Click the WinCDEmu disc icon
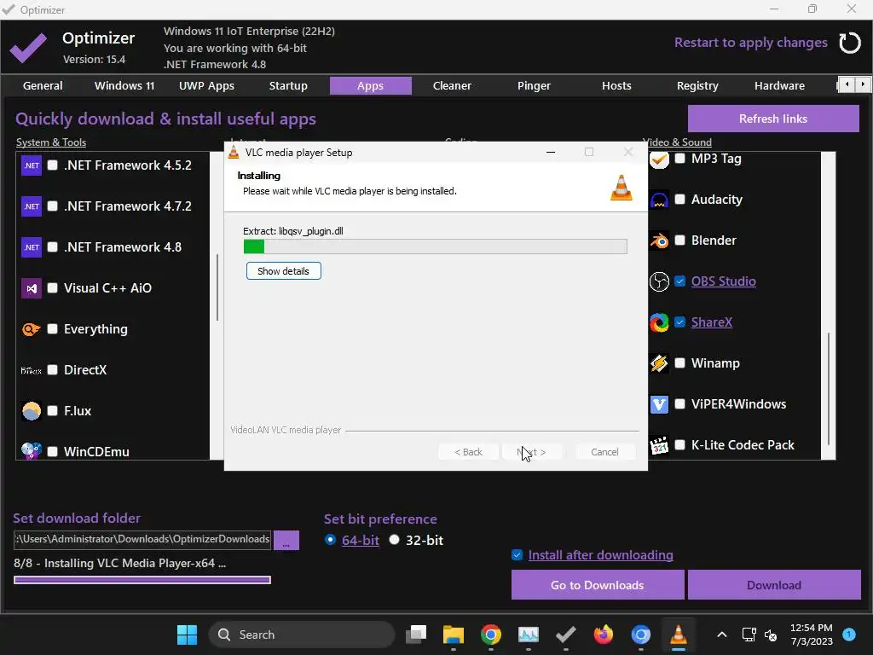Screen dimensions: 873x655 tap(32, 450)
